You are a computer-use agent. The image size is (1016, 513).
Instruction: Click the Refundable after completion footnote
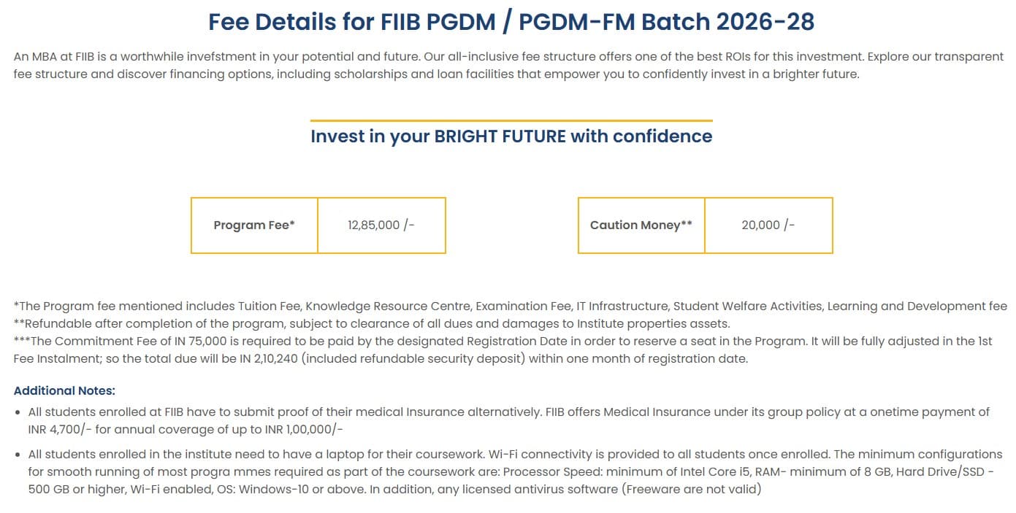point(372,324)
